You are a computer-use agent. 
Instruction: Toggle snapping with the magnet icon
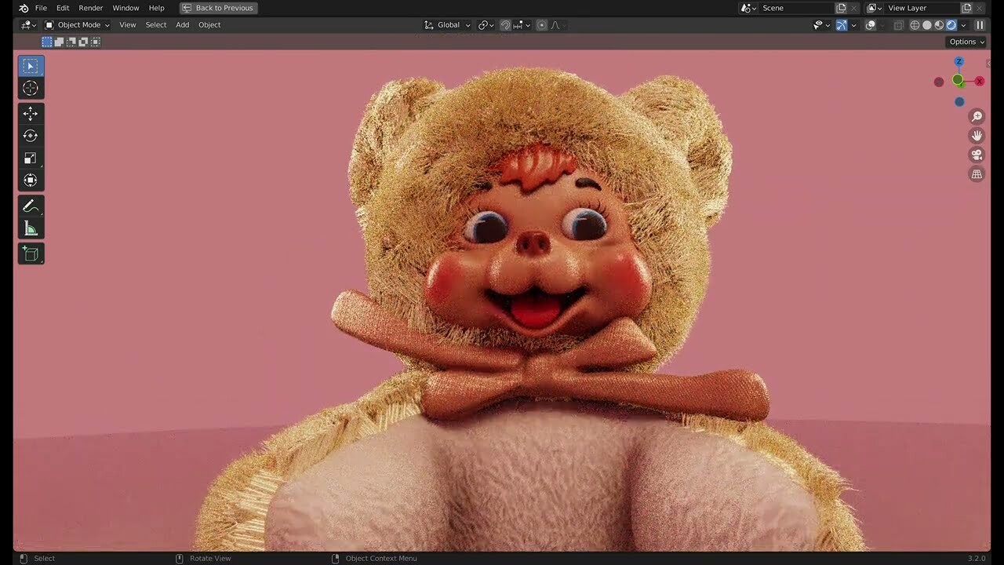[505, 24]
